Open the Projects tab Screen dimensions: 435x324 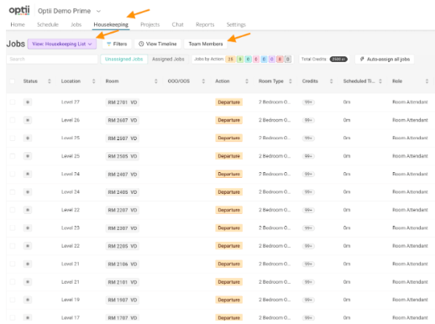point(150,24)
